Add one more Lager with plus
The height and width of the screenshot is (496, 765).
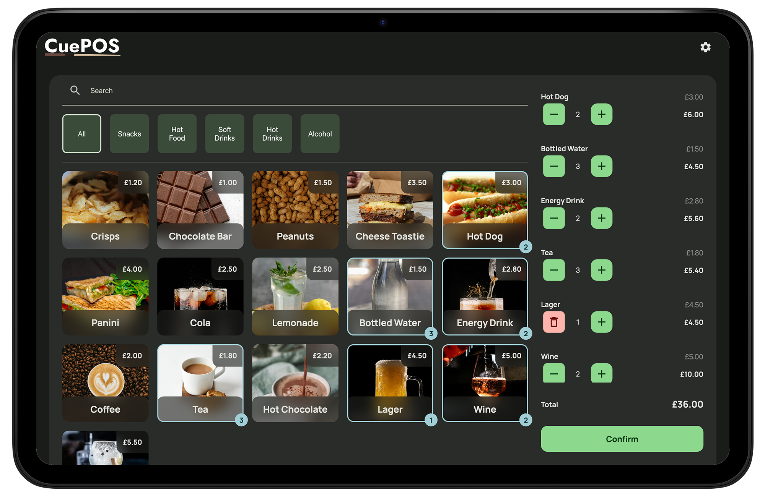click(601, 322)
